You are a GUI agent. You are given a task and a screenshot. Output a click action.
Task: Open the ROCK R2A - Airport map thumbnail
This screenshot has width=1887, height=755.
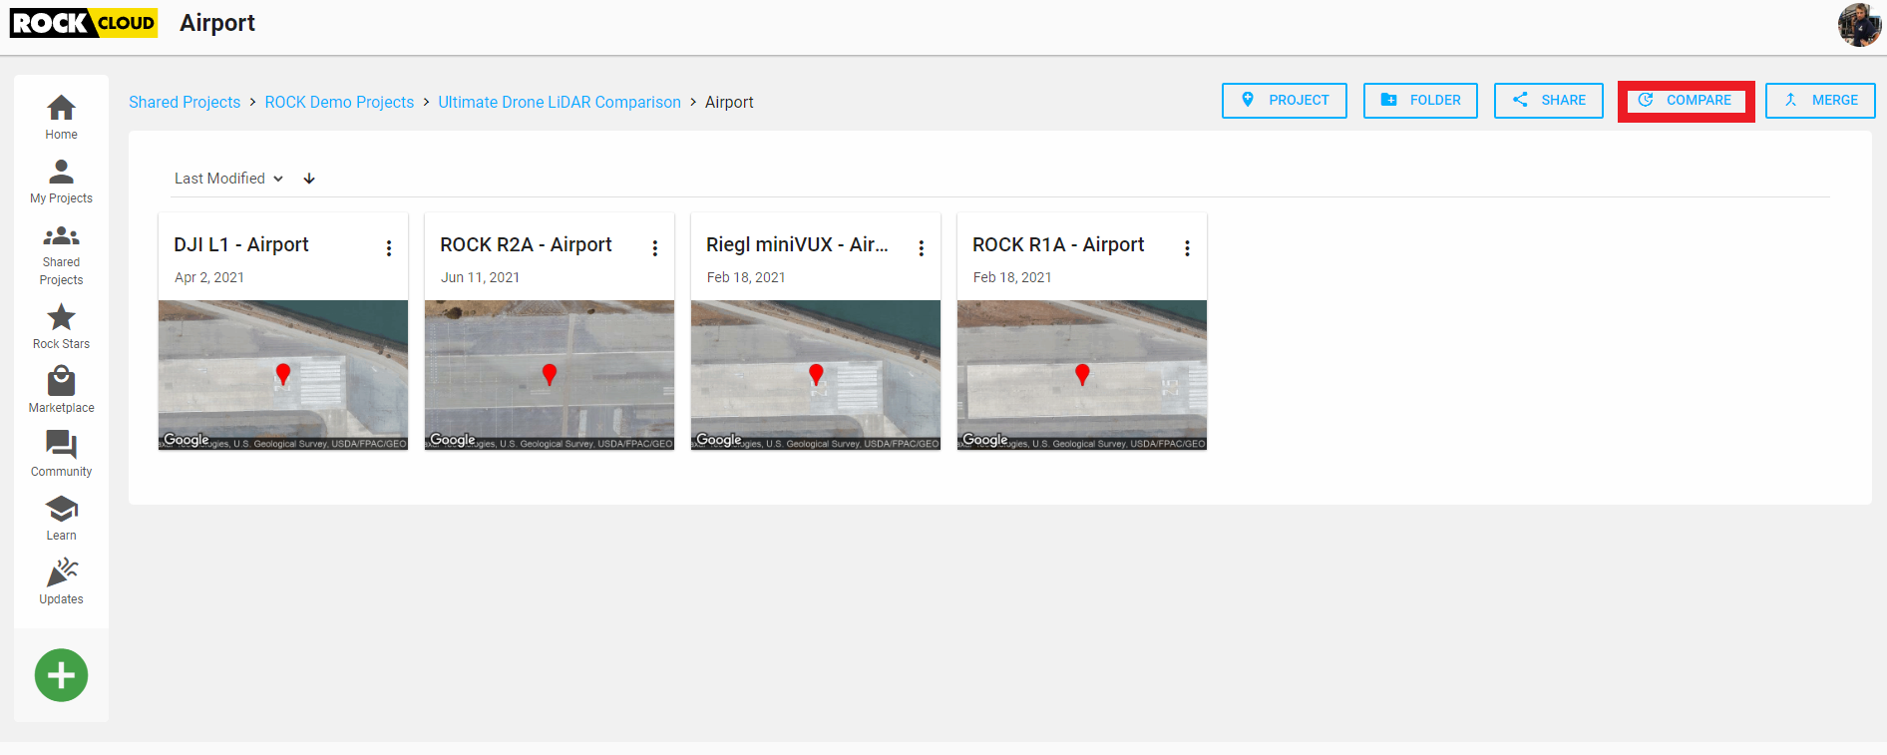point(550,375)
